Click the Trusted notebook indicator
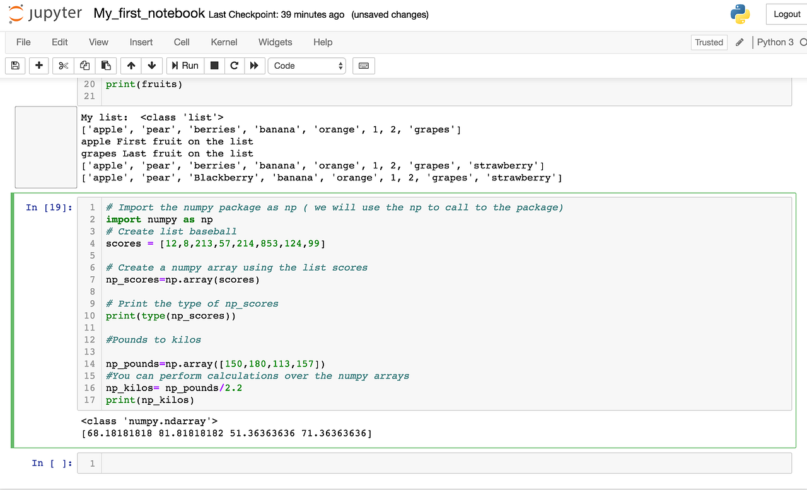Viewport: 807px width, 490px height. click(709, 42)
